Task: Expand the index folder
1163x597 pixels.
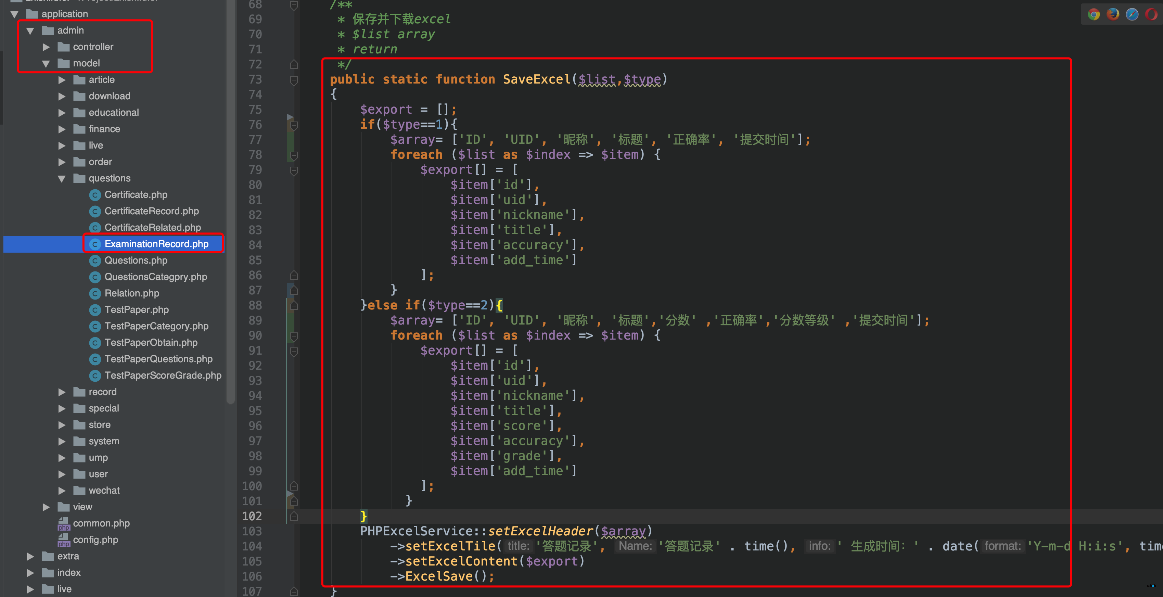Action: [30, 573]
